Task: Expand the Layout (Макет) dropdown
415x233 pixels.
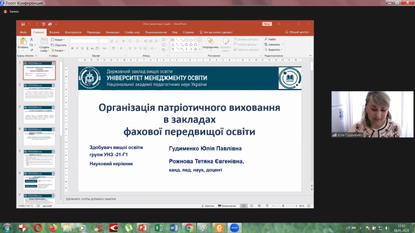Action: 59,39
